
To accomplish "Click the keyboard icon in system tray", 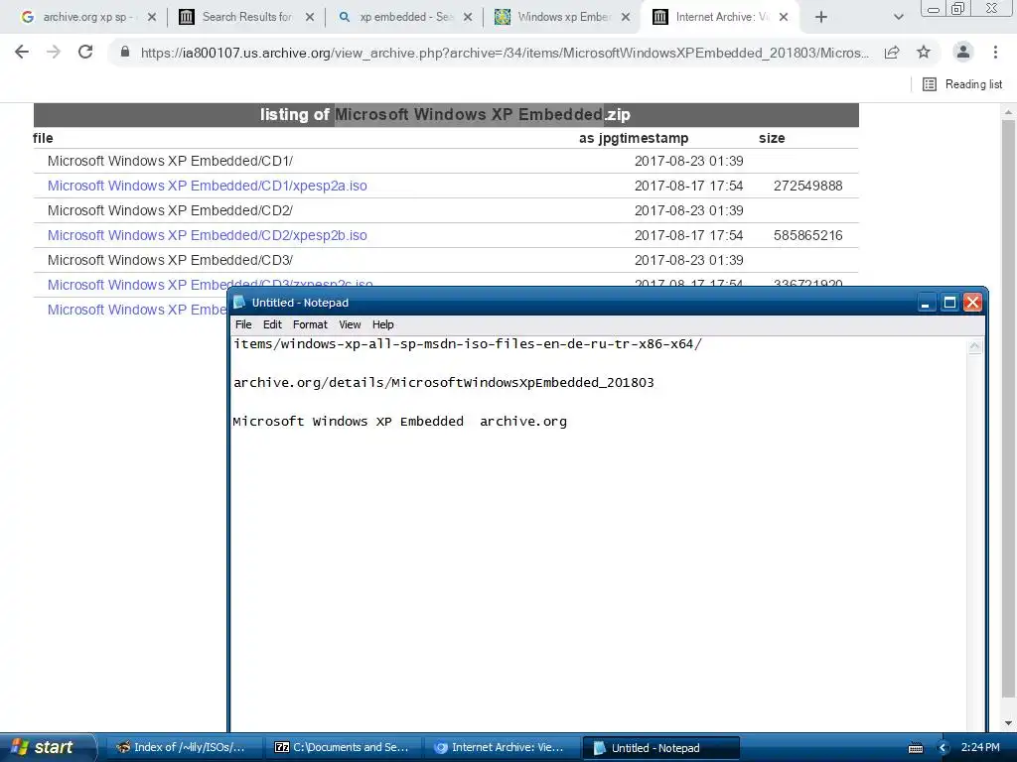I will tap(916, 748).
